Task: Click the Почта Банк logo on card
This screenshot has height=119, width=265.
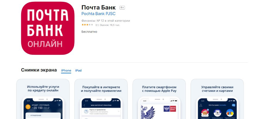Action: (170, 109)
